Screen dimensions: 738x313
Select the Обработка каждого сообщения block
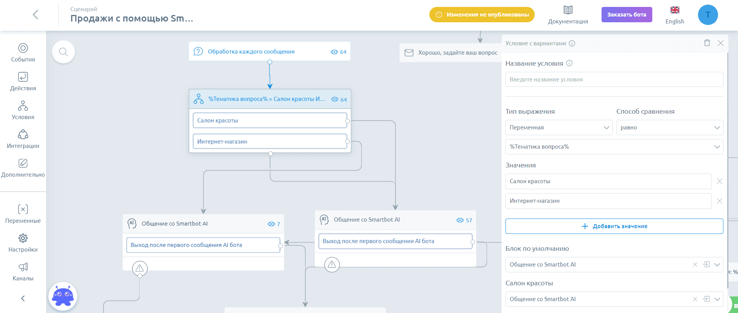coord(269,52)
